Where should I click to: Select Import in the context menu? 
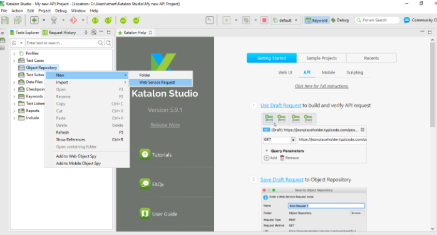coord(87,82)
